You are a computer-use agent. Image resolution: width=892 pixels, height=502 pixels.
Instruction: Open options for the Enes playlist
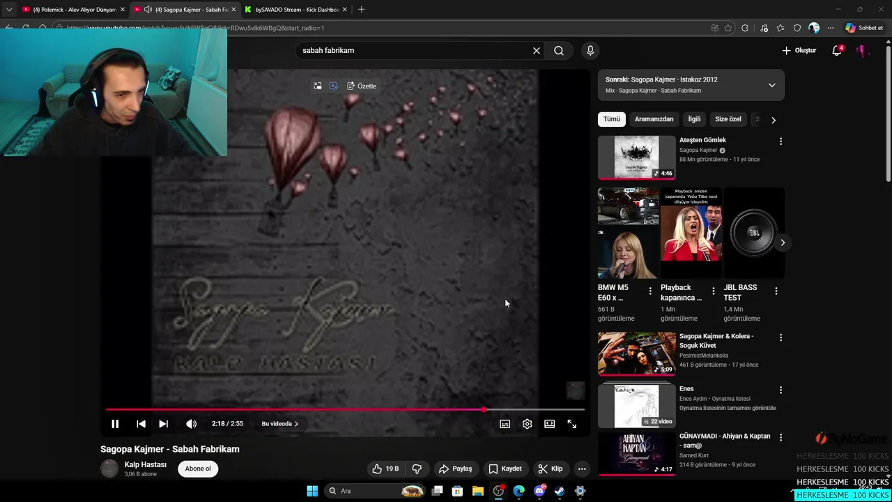(780, 390)
